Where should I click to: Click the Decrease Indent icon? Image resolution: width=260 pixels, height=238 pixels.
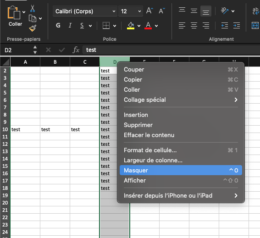pos(225,26)
